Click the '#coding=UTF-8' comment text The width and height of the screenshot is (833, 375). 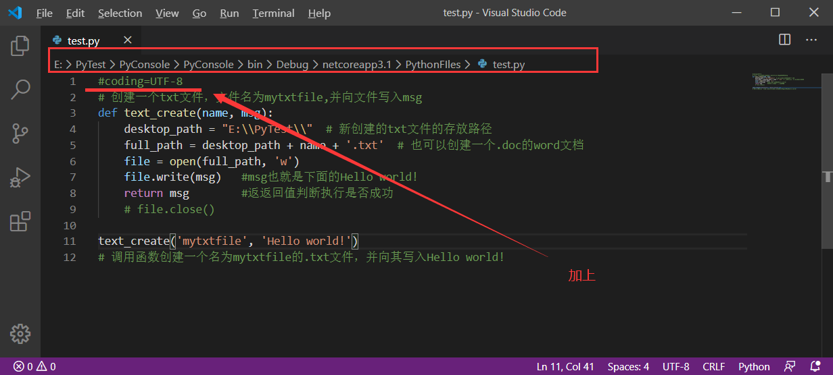point(140,82)
